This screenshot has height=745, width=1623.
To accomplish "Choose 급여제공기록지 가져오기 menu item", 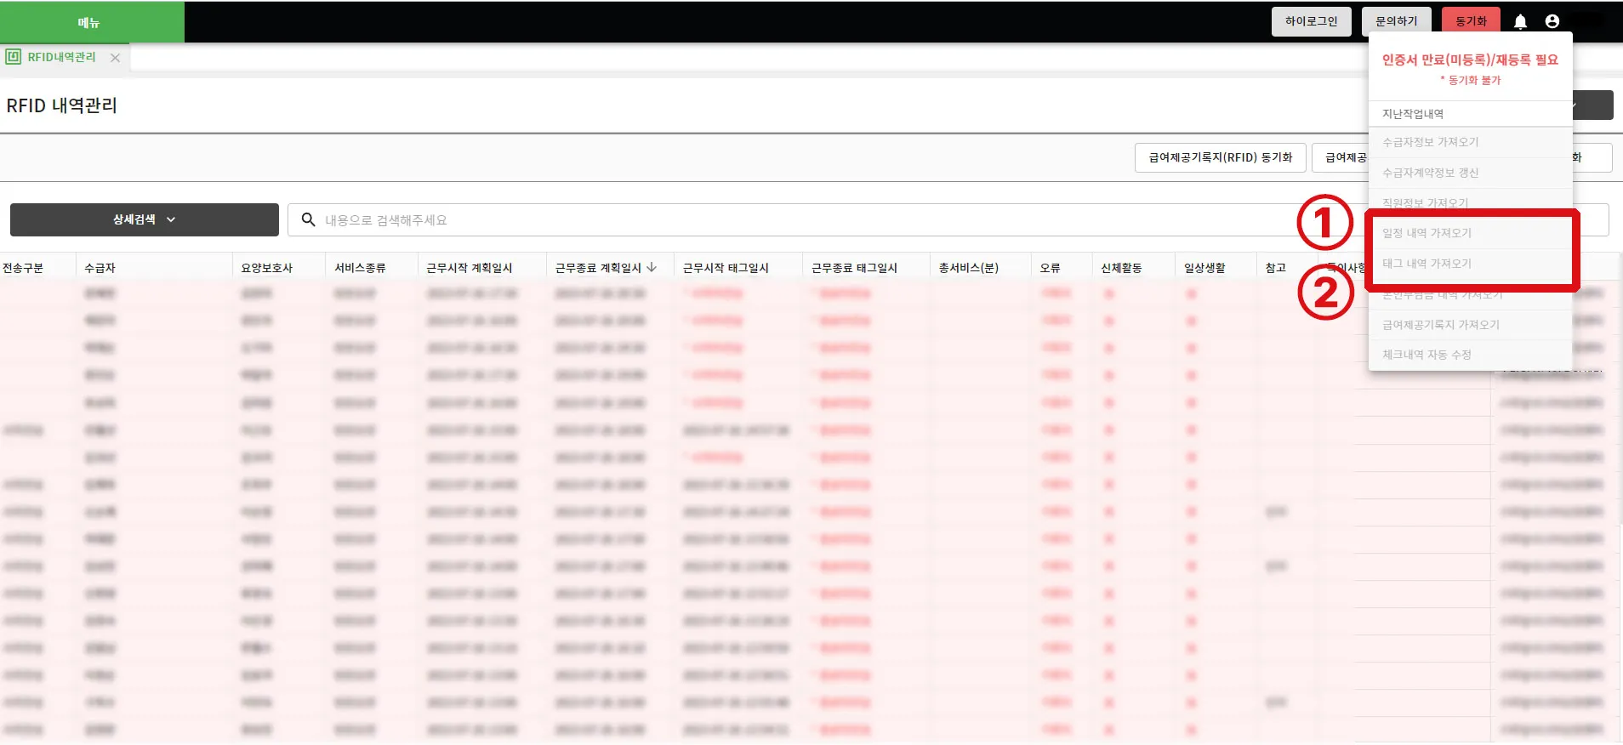I will (x=1470, y=325).
